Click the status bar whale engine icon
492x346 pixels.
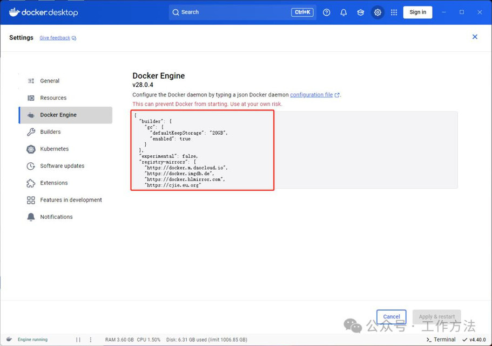click(x=9, y=340)
